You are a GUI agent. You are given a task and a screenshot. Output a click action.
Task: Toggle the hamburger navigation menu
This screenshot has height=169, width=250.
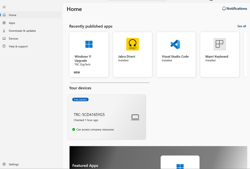click(4, 7)
